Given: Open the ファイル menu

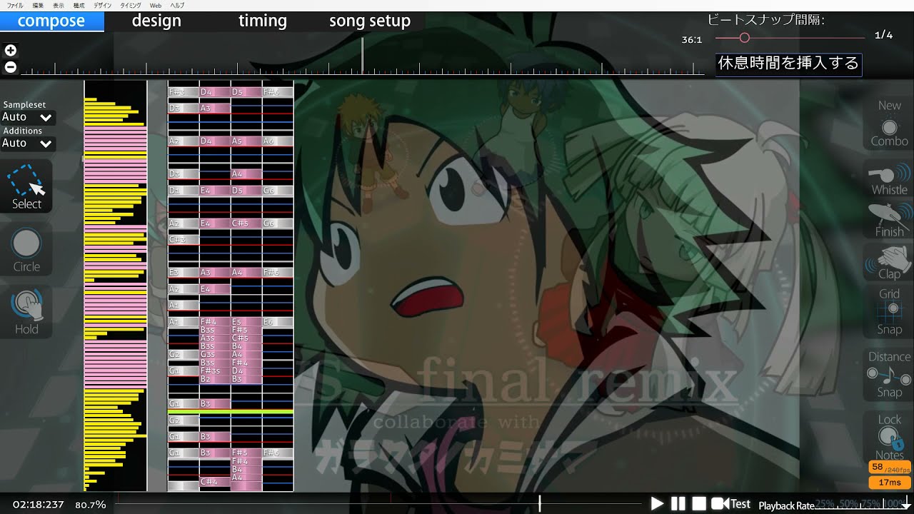Looking at the screenshot, I should tap(14, 5).
